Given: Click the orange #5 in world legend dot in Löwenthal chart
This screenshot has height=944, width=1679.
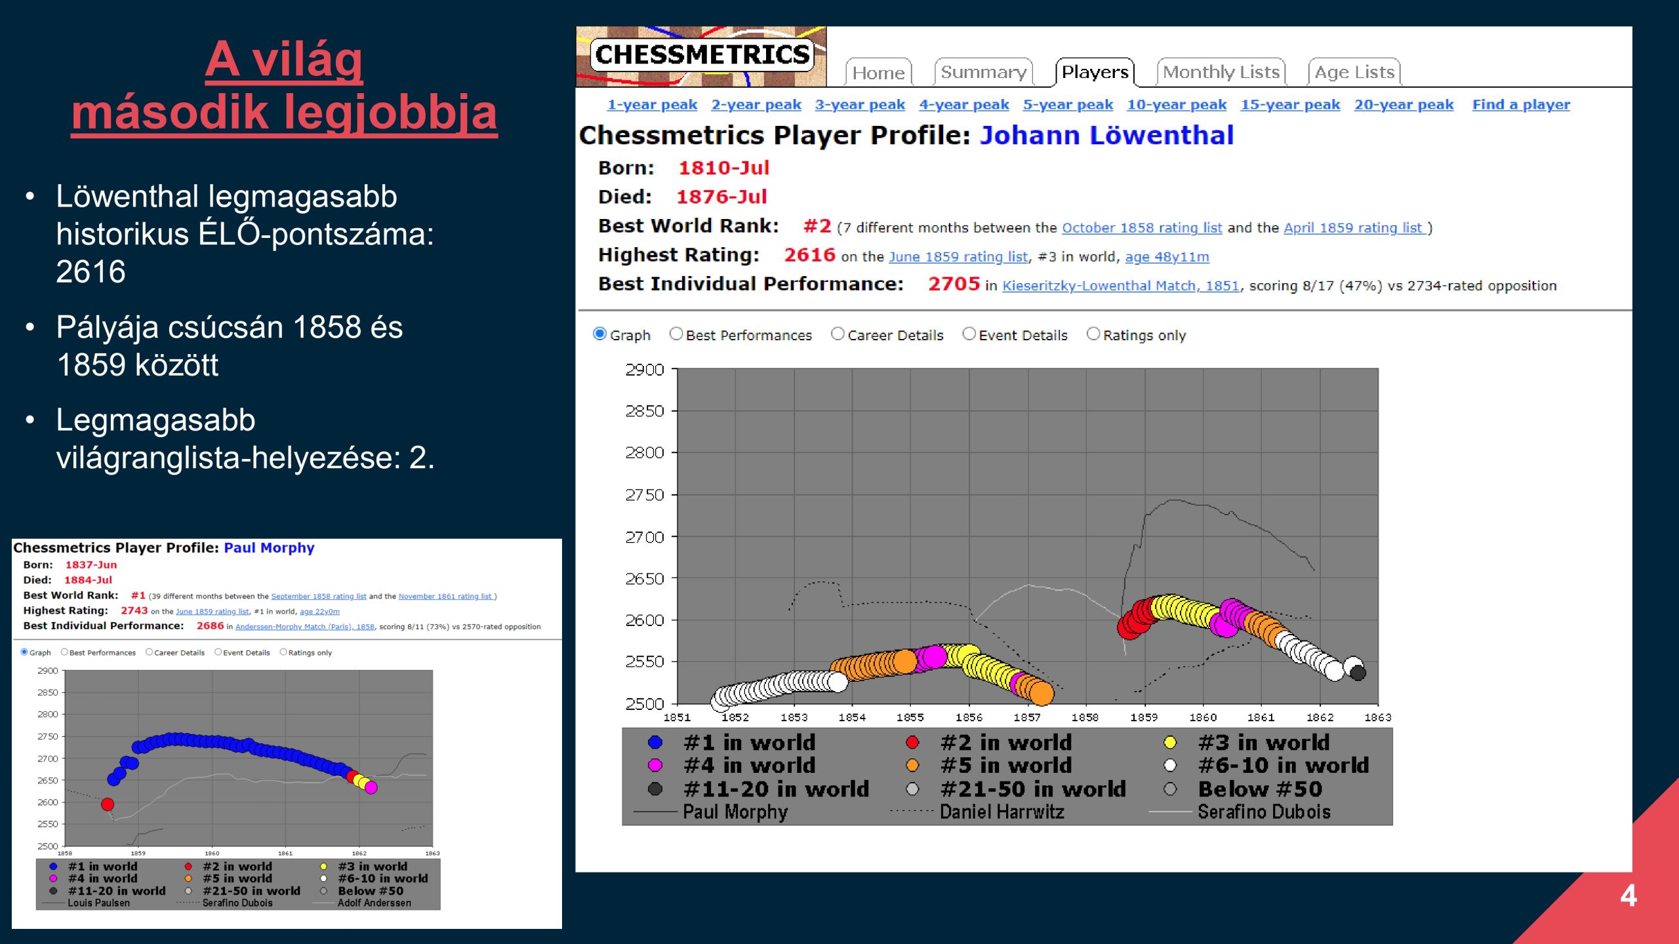Looking at the screenshot, I should click(912, 766).
